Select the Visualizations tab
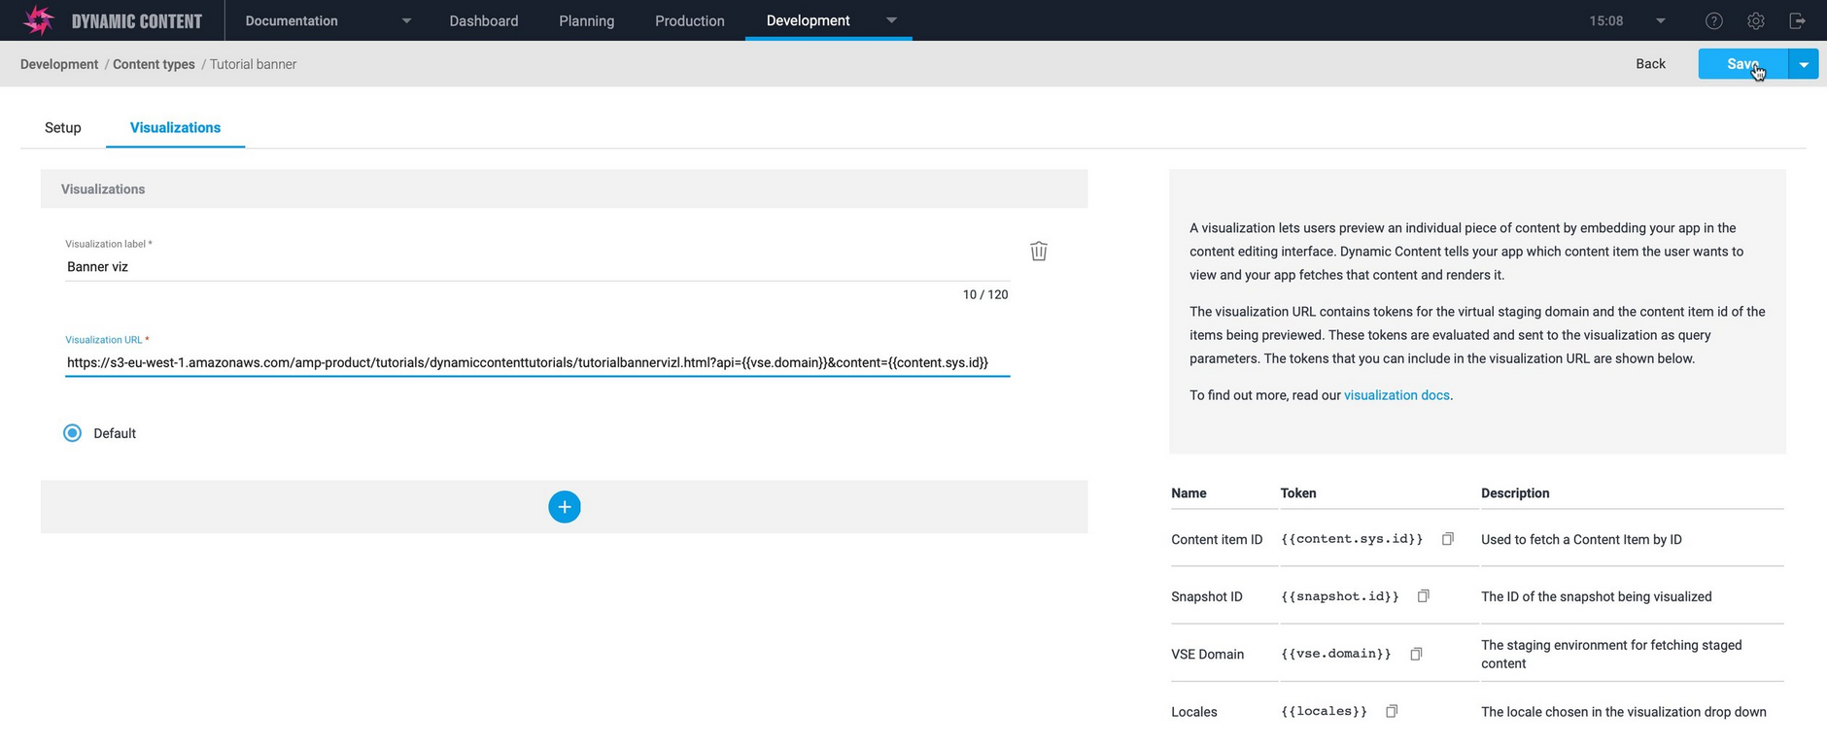This screenshot has width=1827, height=744. pos(175,127)
